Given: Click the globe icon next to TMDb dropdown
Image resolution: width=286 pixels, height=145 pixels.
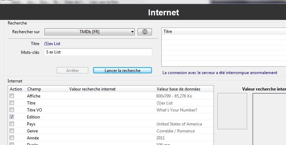Looking at the screenshot, I should click(x=145, y=32).
